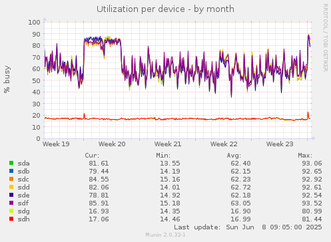
Task: Click sdd minimum value 14.01
Action: 170,187
